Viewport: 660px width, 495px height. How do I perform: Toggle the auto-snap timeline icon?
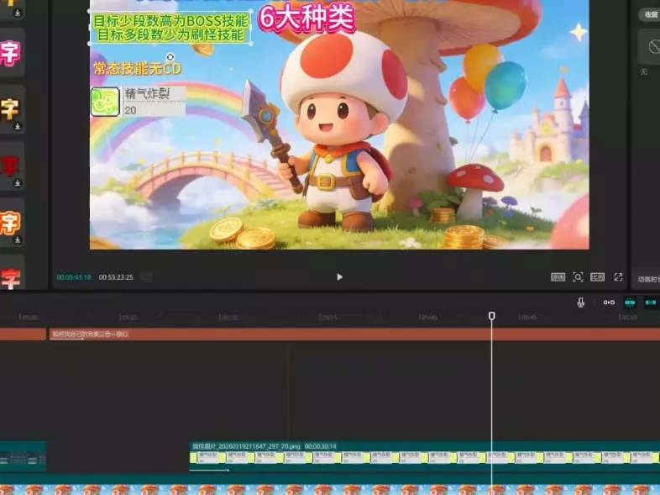[x=630, y=303]
